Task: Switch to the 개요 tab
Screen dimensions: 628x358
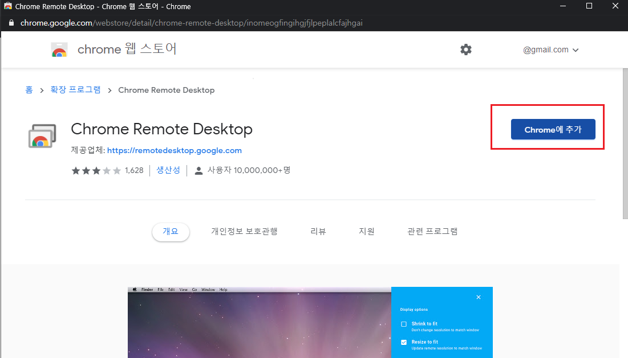Action: tap(171, 232)
